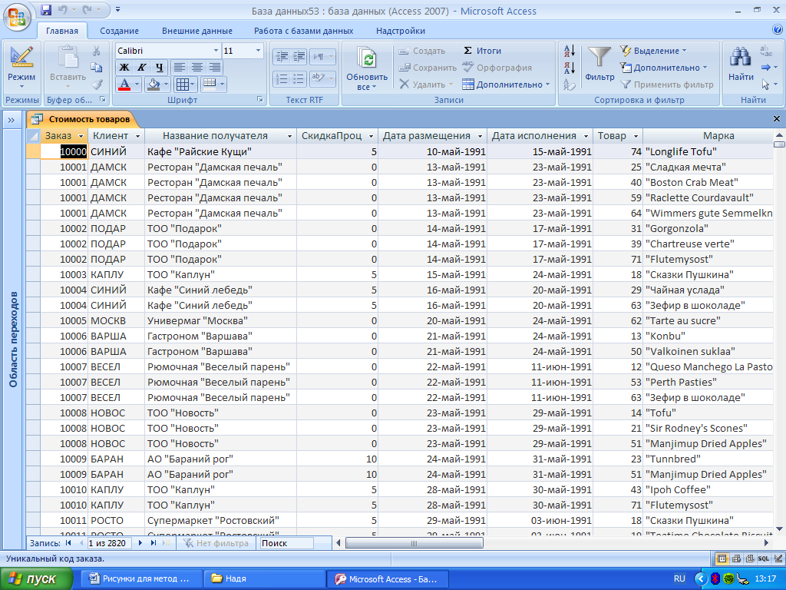
Task: Open Надстройки ribbon tab
Action: [401, 31]
